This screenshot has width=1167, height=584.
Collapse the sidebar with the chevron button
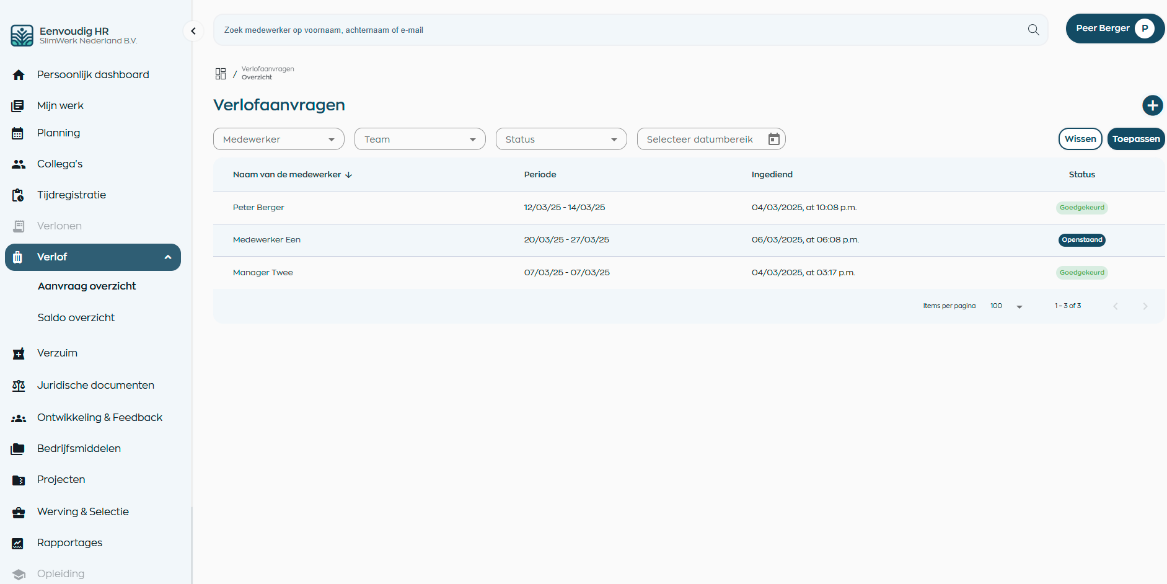coord(193,31)
